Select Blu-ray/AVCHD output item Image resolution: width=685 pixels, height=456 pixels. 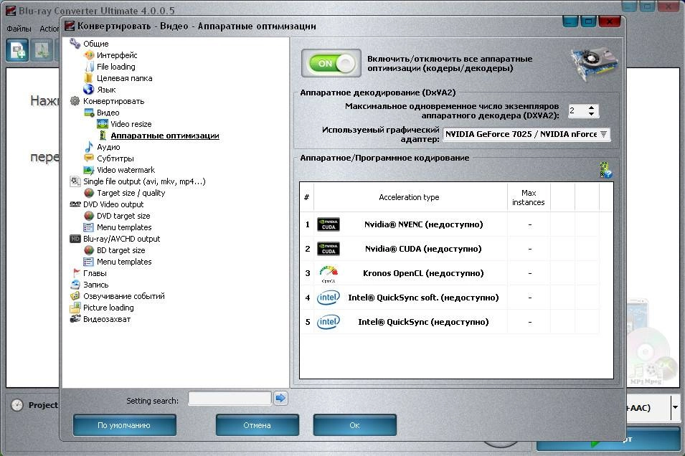tap(121, 239)
